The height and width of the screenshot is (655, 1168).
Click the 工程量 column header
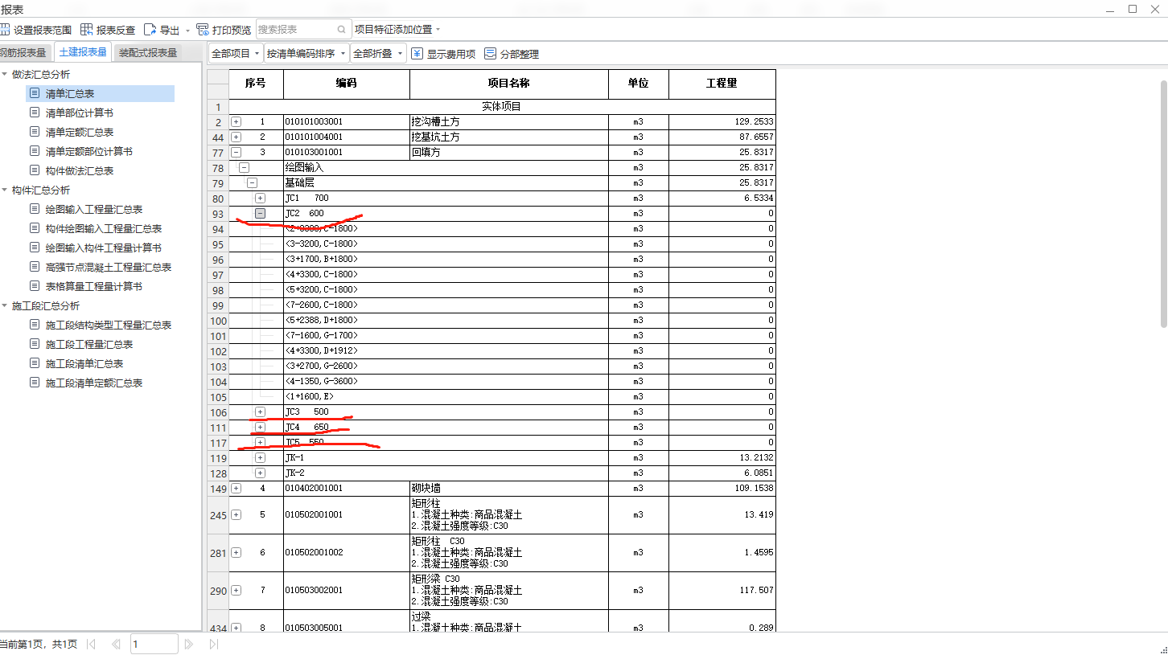tap(722, 84)
